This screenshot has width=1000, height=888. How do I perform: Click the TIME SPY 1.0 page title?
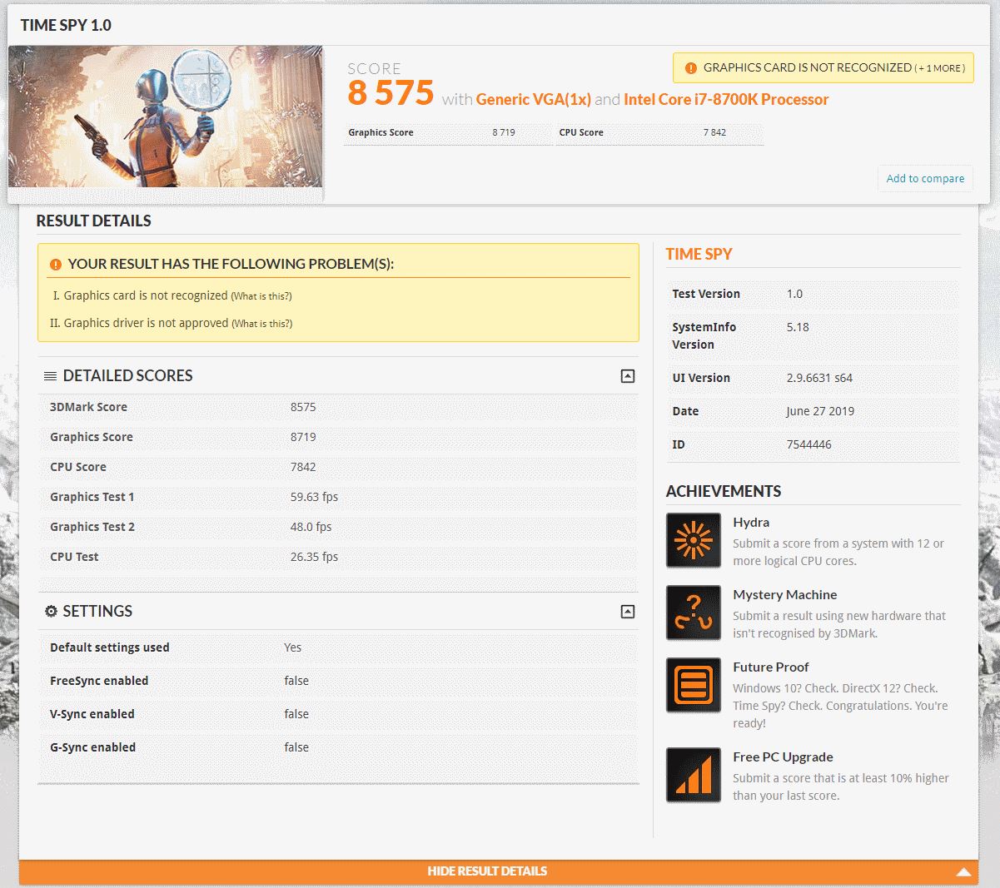tap(66, 25)
